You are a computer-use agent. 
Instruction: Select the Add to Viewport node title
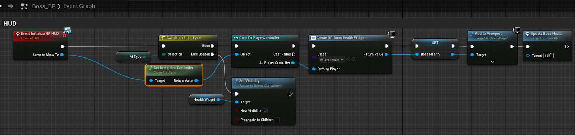[x=488, y=34]
